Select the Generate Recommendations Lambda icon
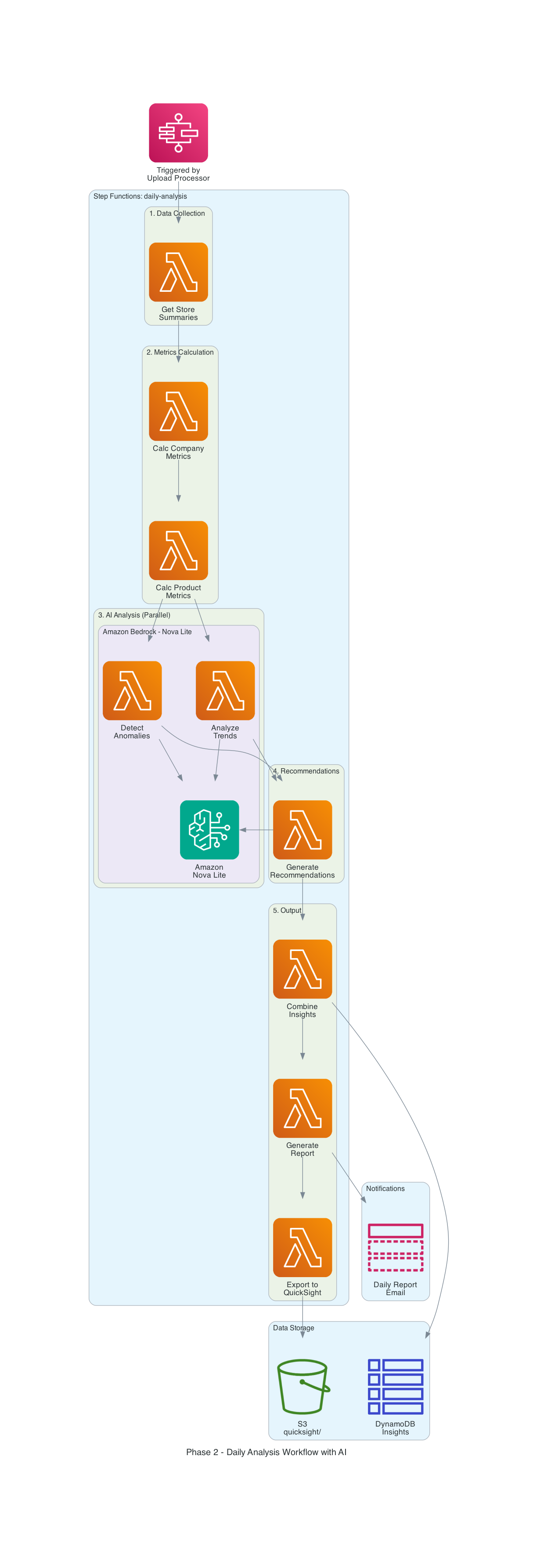The image size is (533, 1543). coord(302,830)
